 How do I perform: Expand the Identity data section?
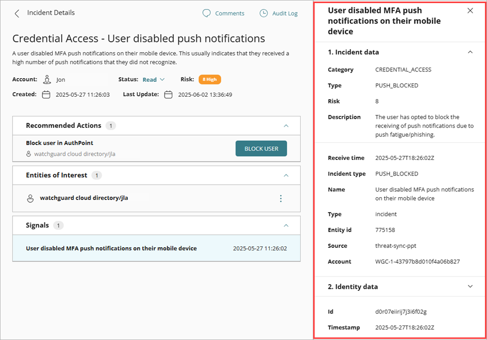click(470, 286)
